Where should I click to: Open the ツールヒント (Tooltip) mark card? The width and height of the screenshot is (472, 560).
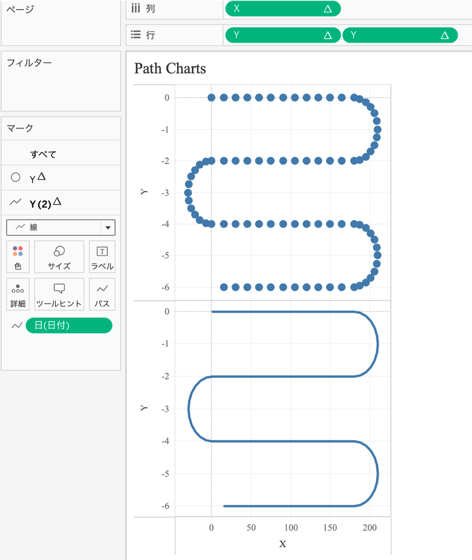coord(59,295)
